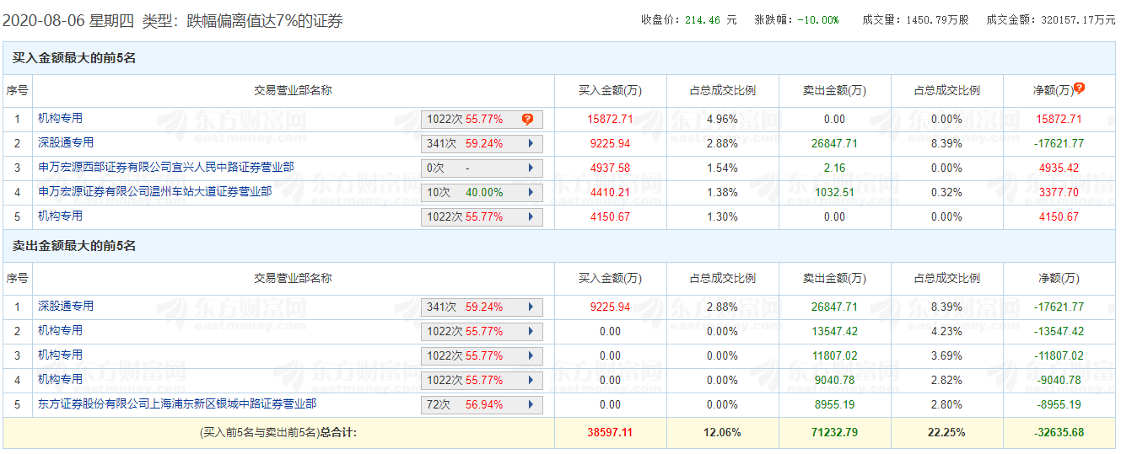Image resolution: width=1121 pixels, height=454 pixels.
Task: Open 东方证券上海浦东新区银城中路证券营业部 link
Action: click(177, 403)
